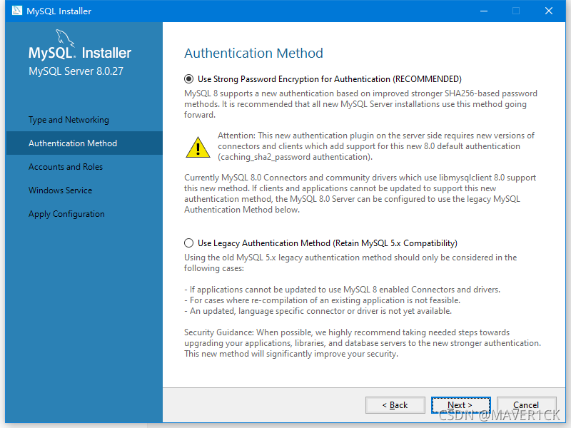Click the MySQL Installer title bar icon
The height and width of the screenshot is (428, 571).
pyautogui.click(x=16, y=11)
